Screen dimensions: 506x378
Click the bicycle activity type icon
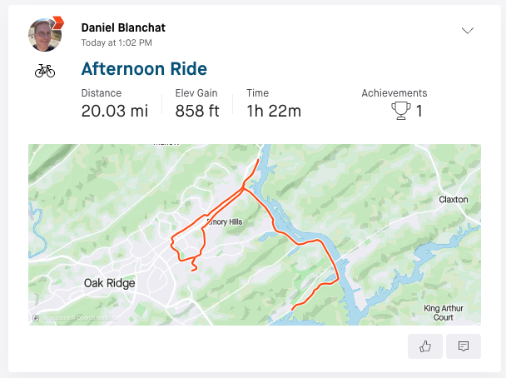click(x=45, y=72)
